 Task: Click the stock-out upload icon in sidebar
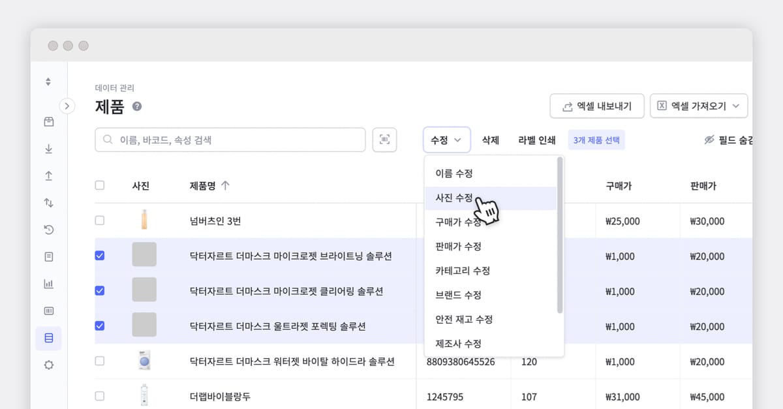[x=48, y=175]
